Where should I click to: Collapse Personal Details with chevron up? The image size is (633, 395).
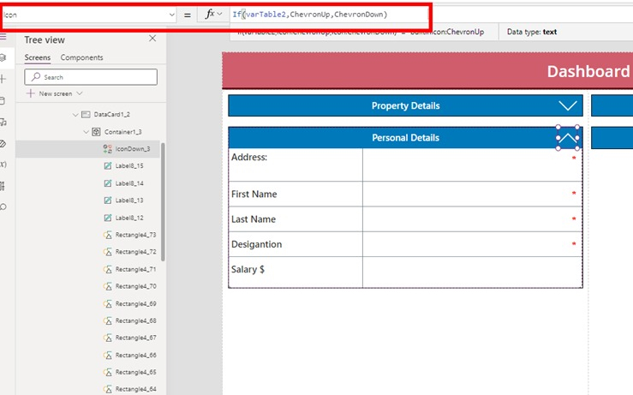[568, 138]
